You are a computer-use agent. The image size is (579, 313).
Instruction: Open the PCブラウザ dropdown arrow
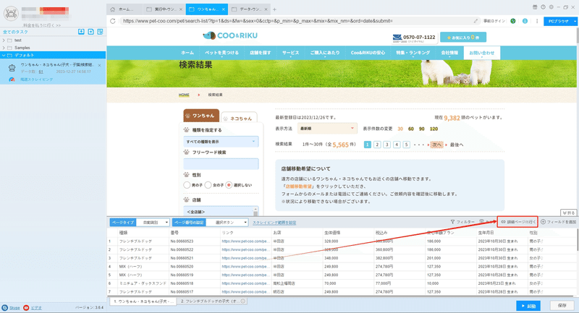point(575,22)
